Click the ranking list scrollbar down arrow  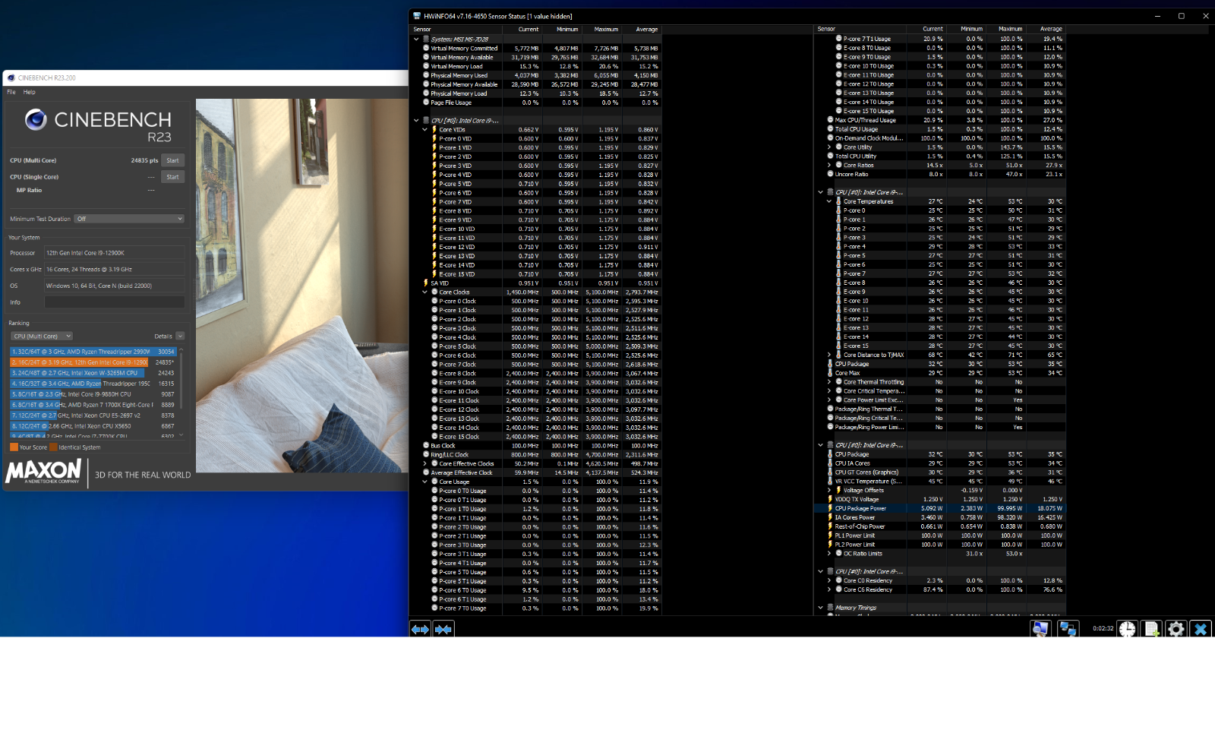(181, 434)
